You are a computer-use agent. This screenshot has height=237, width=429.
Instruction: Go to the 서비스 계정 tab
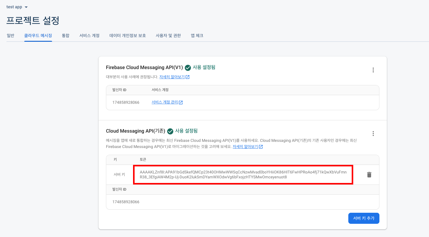89,36
